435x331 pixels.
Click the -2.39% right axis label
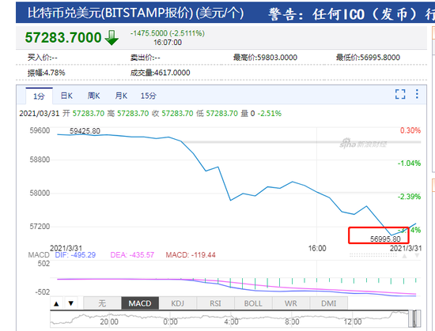tap(409, 197)
